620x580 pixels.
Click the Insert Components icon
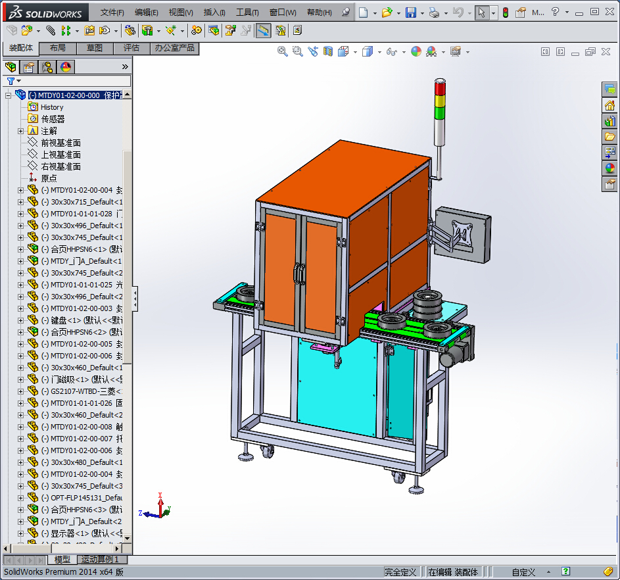(27, 30)
